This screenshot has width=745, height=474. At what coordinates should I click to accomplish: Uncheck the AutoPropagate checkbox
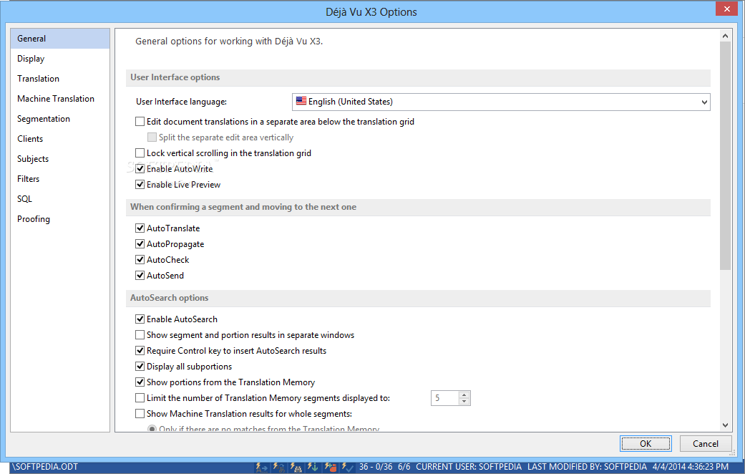[140, 244]
